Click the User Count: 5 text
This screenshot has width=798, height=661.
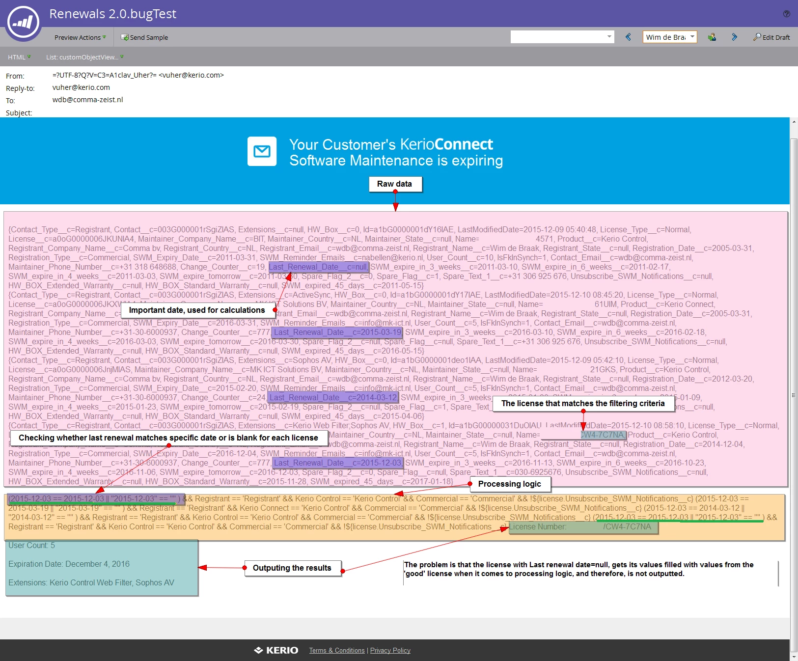[32, 545]
